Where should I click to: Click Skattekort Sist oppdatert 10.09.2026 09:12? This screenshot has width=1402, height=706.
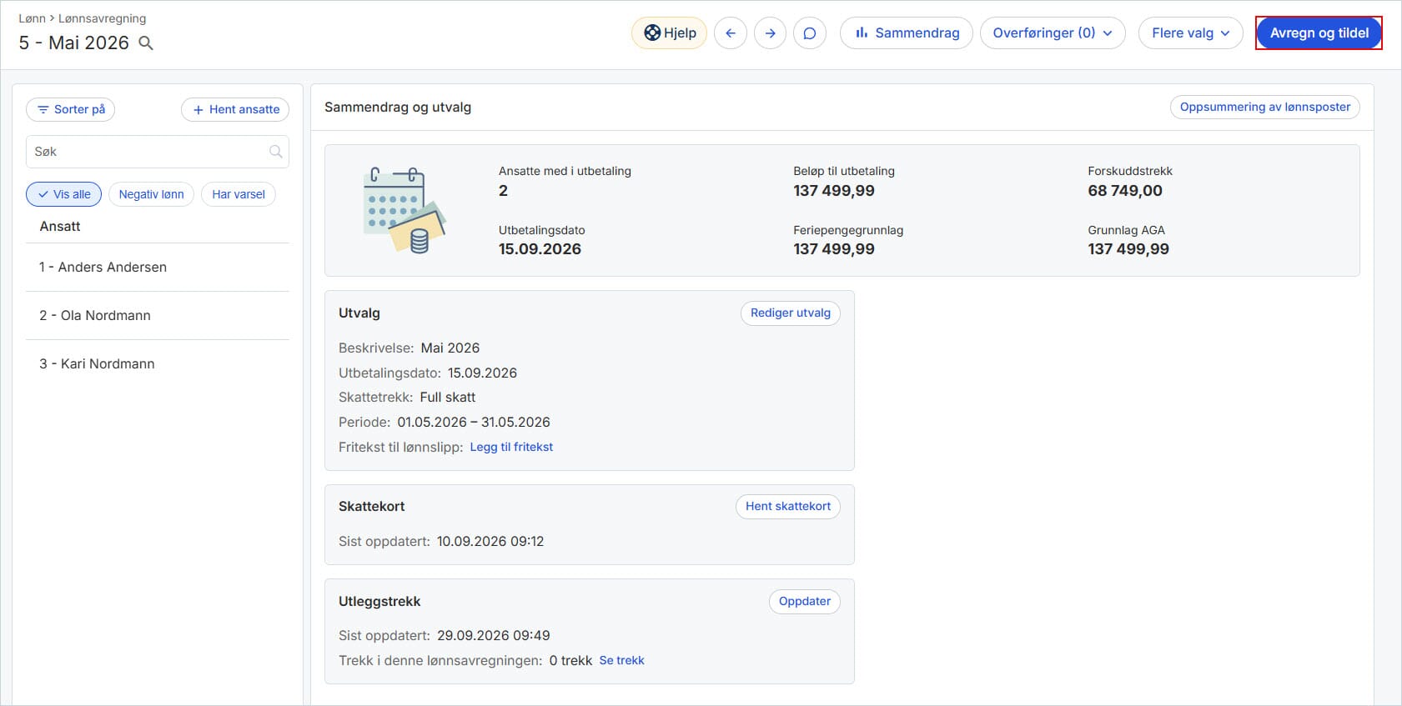coord(441,542)
